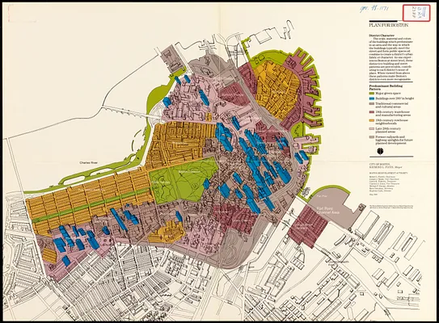Image resolution: width=439 pixels, height=323 pixels.
Task: Select the "Former railyards and highway airrights" label
Action: click(x=395, y=141)
